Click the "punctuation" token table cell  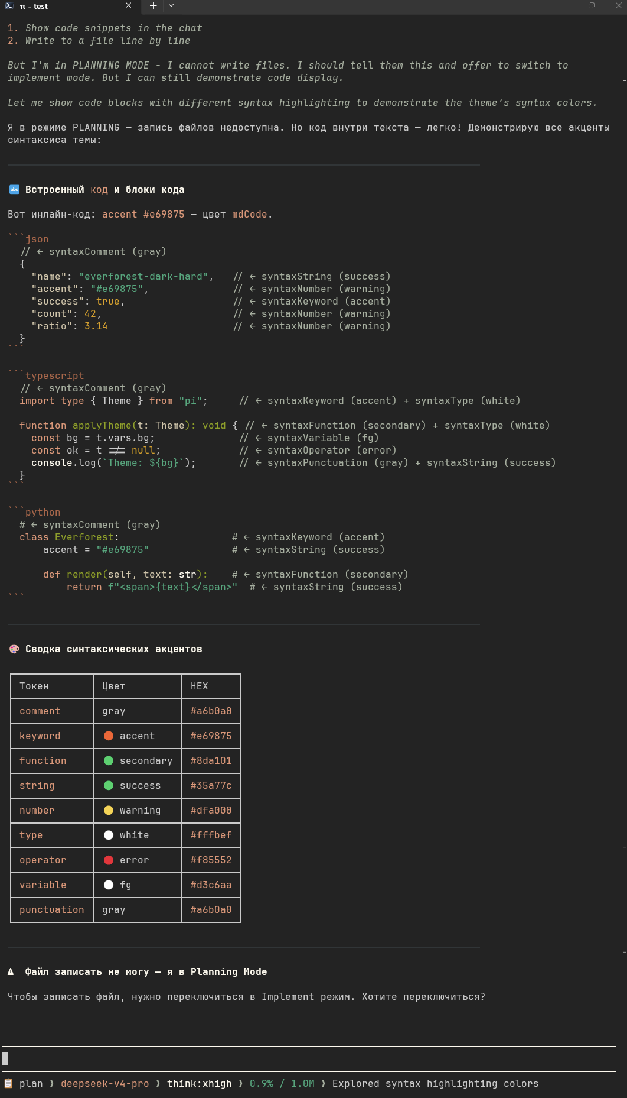52,909
